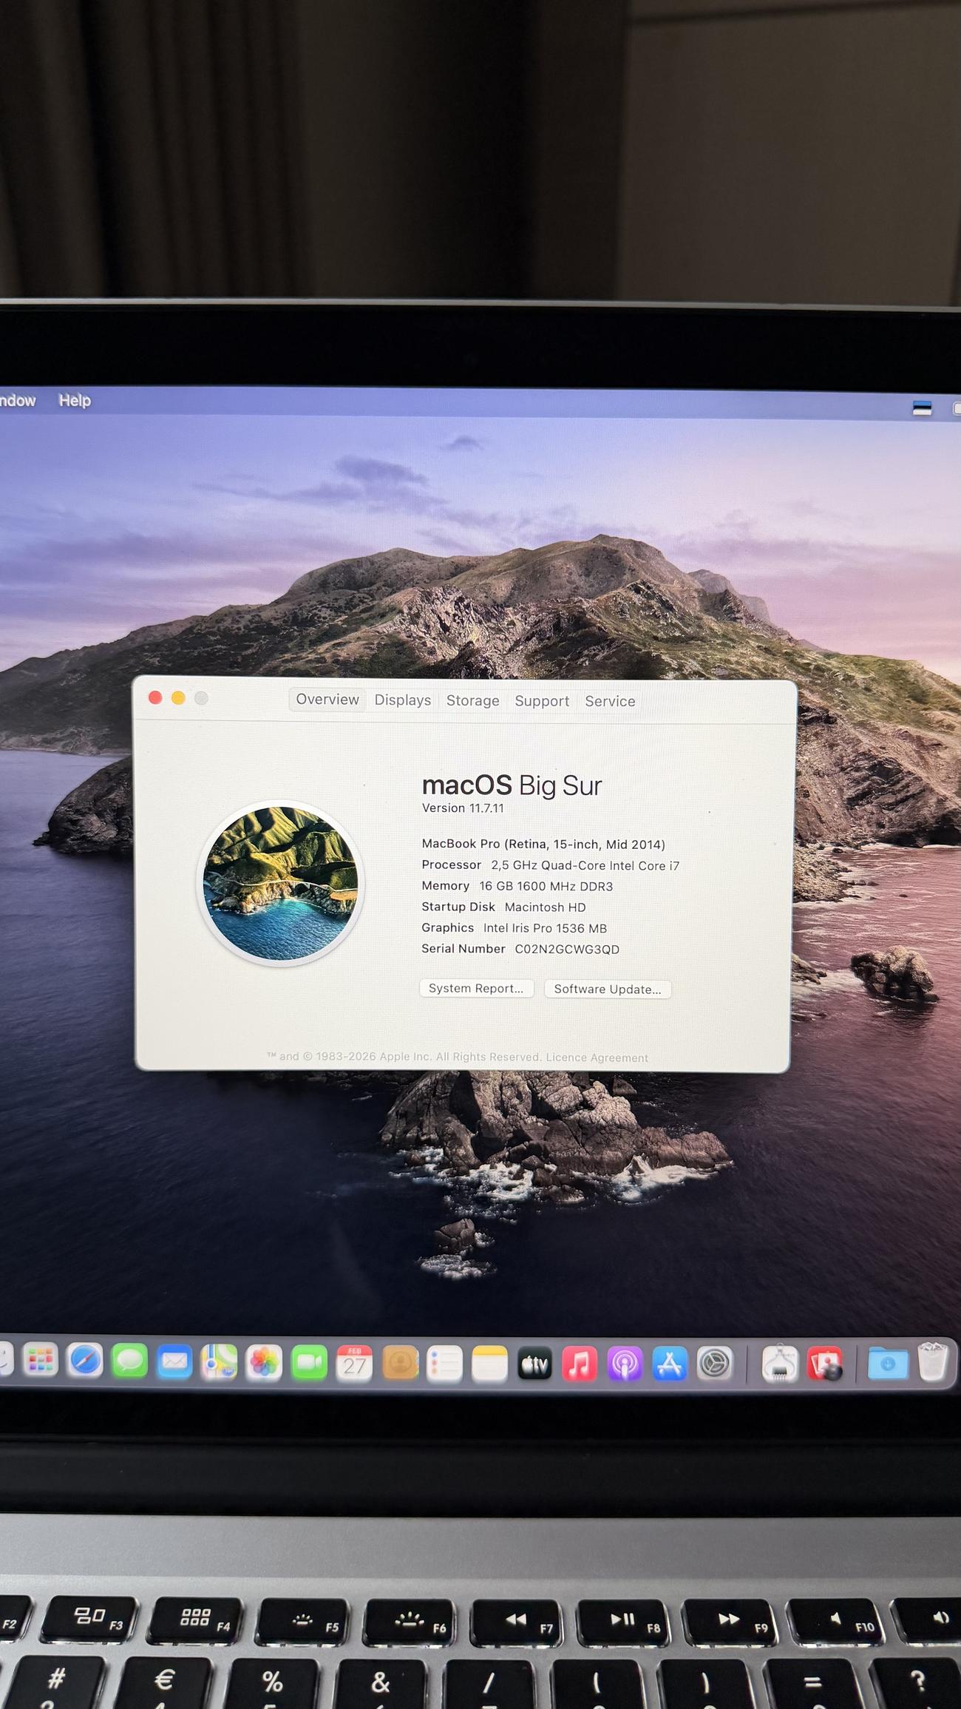
Task: Open Launchpad from the Dock
Action: coord(40,1361)
